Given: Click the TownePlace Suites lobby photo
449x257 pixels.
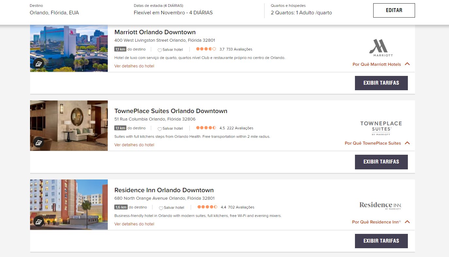Looking at the screenshot, I should (x=69, y=126).
